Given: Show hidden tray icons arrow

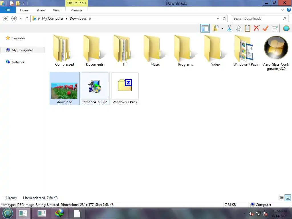Looking at the screenshot, I should pos(244,214).
